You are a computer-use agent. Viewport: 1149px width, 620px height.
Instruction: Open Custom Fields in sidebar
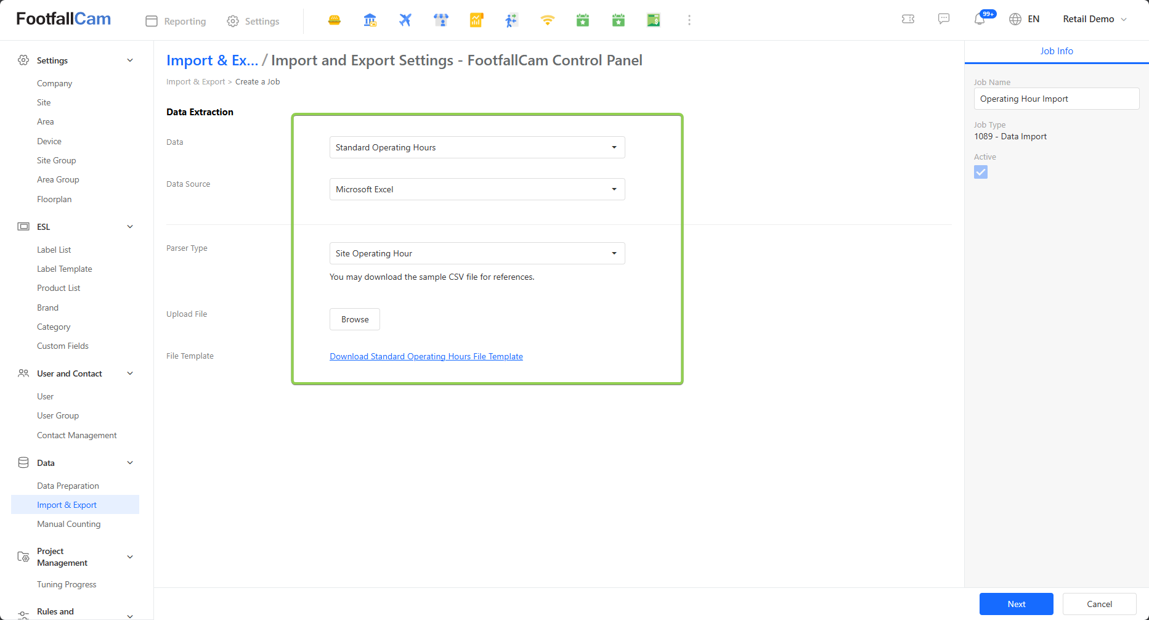click(x=63, y=346)
